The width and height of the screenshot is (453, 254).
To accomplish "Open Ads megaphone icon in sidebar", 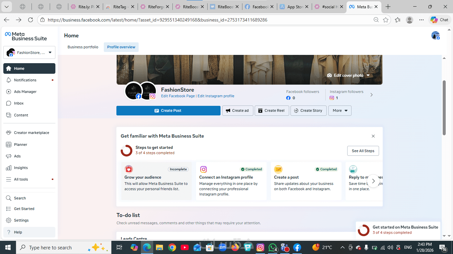I will tap(9, 156).
